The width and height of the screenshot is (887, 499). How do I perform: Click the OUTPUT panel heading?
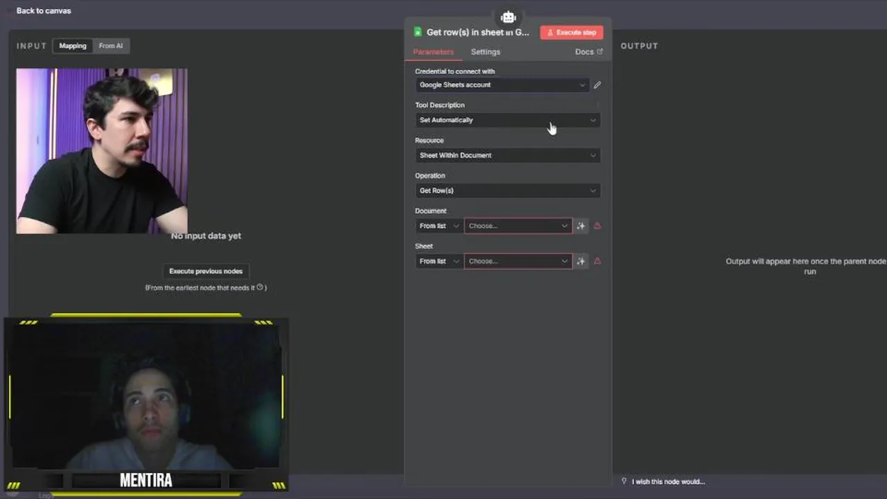(x=639, y=46)
